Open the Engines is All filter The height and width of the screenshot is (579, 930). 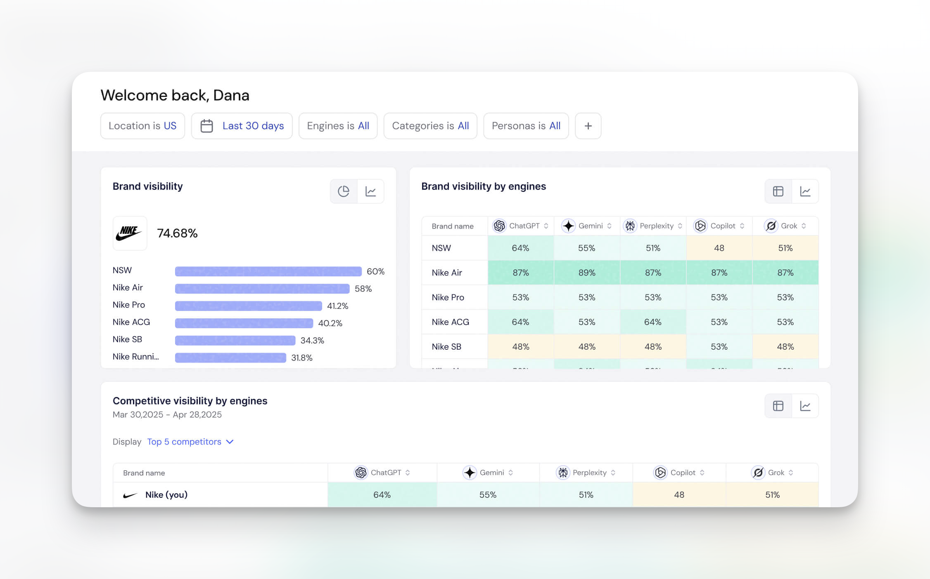coord(338,126)
